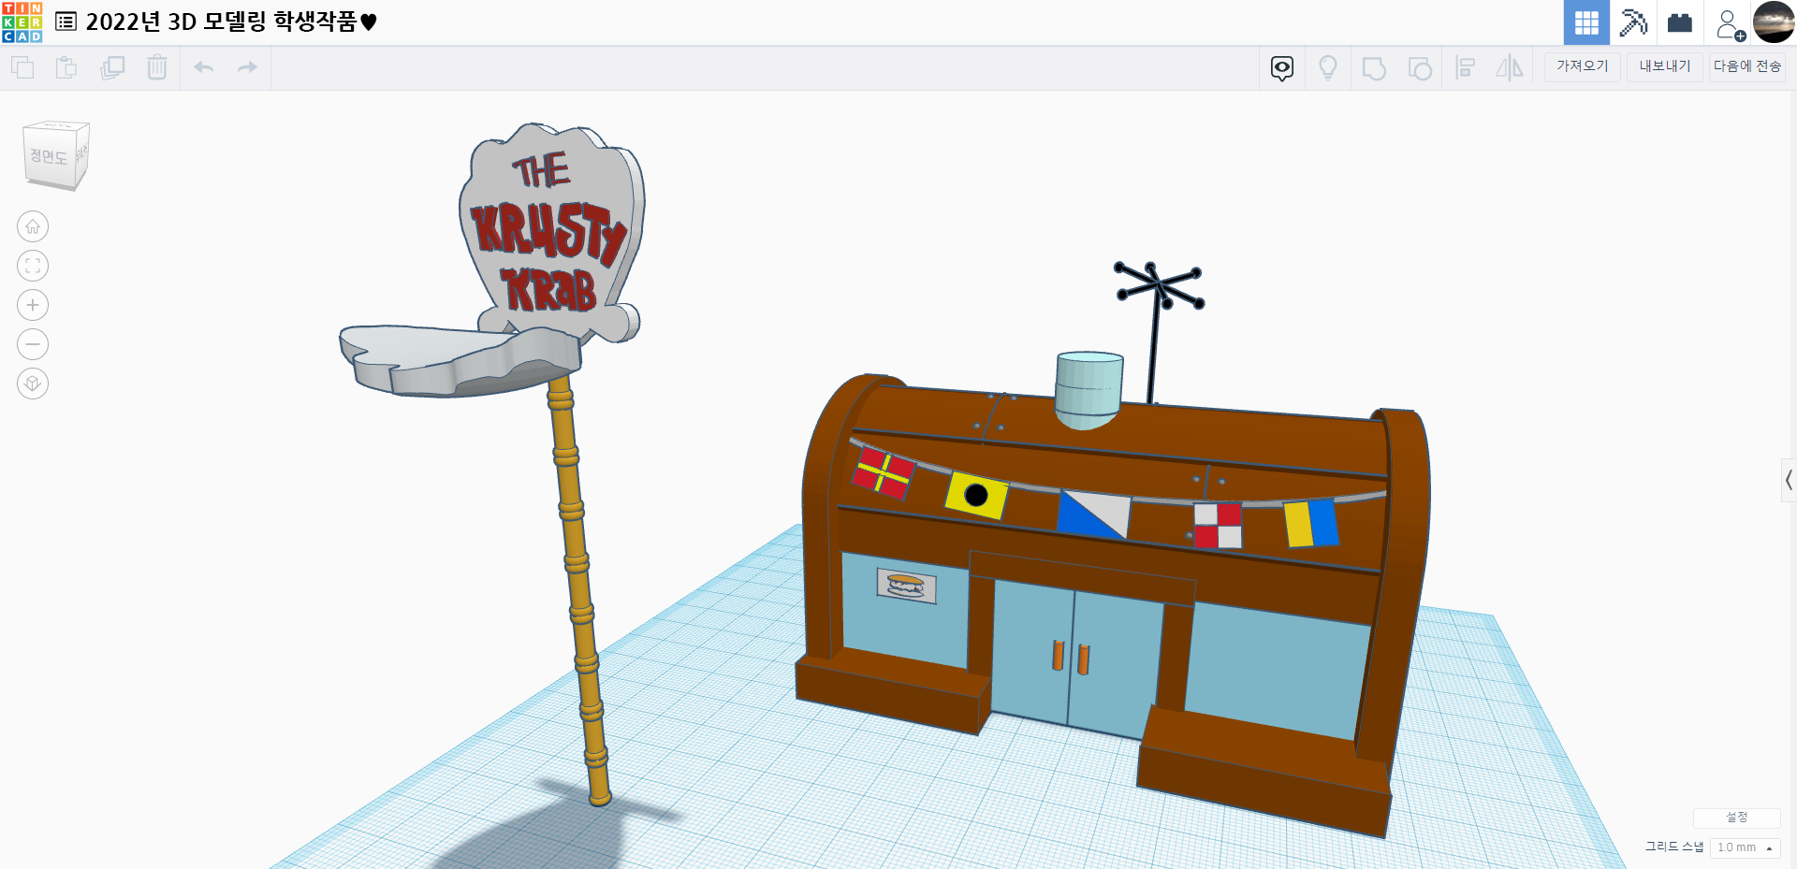Click the Copy toolbar icon

(x=22, y=67)
